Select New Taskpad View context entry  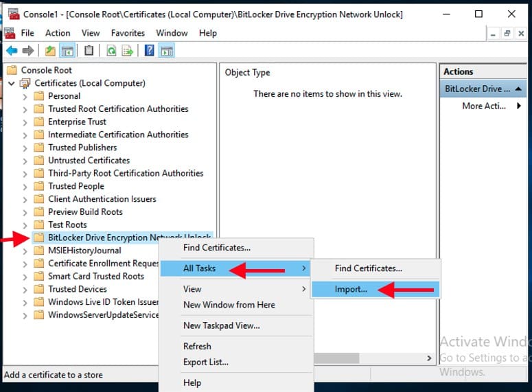pyautogui.click(x=221, y=325)
